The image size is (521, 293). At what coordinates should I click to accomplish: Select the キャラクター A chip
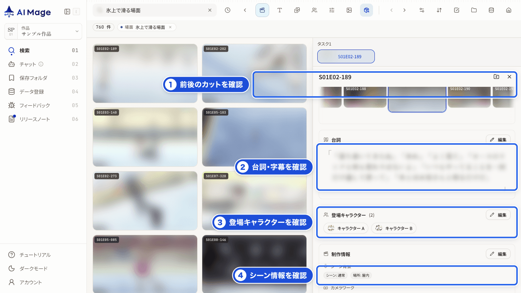[x=346, y=228]
